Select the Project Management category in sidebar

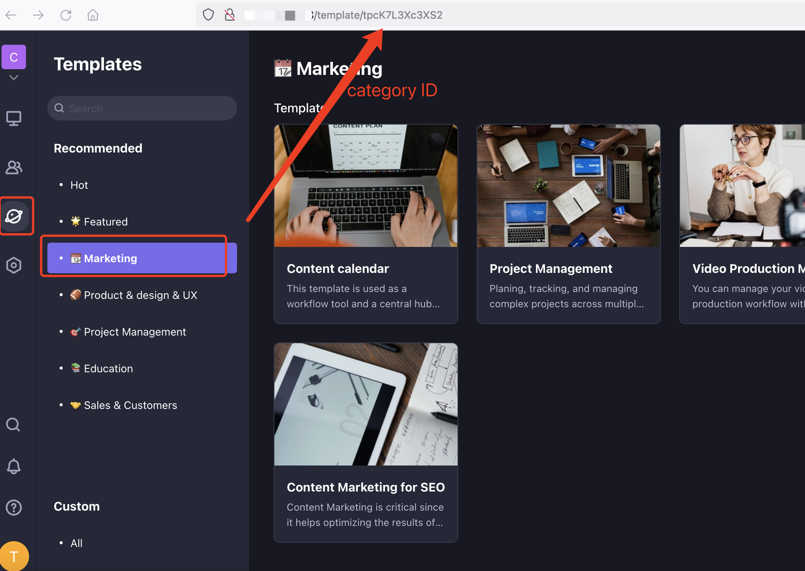coord(142,332)
